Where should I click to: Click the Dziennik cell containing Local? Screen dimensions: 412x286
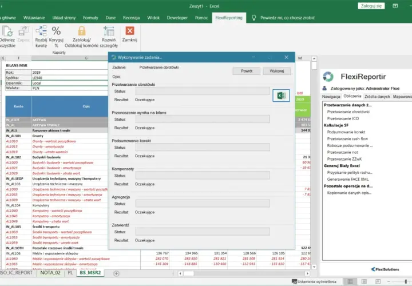(x=70, y=83)
